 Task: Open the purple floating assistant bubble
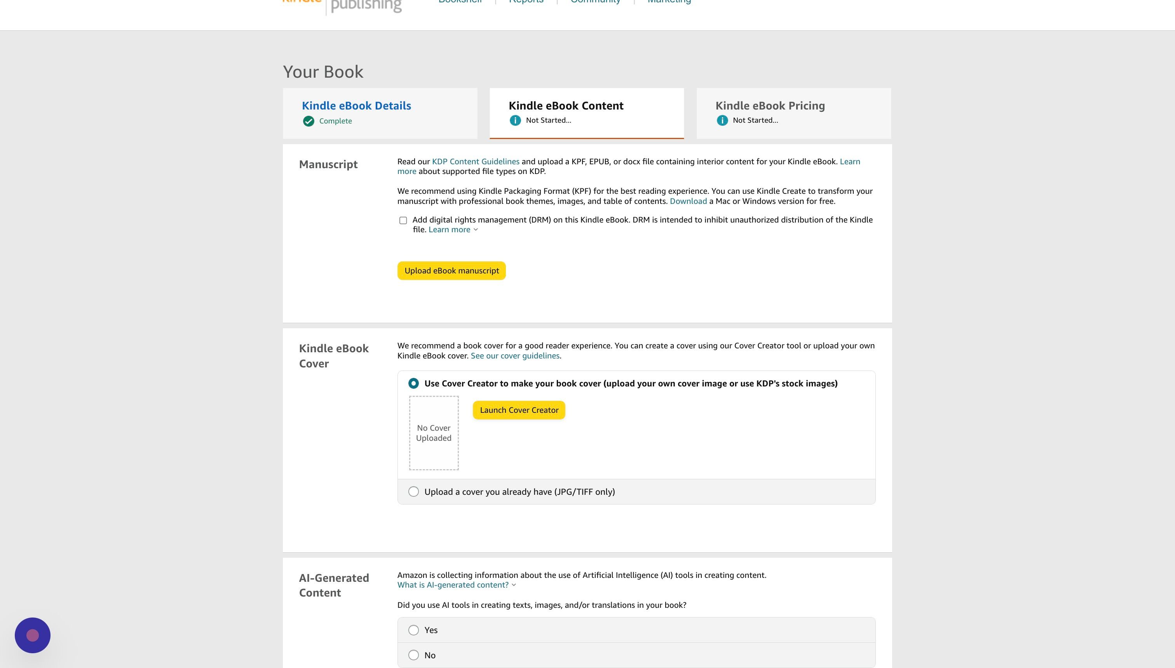(x=33, y=635)
